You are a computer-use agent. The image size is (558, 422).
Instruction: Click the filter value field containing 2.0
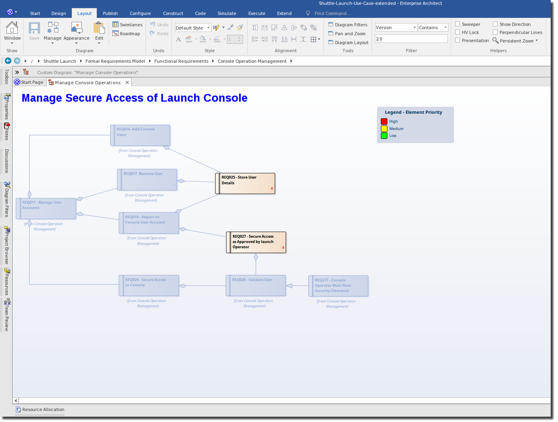pyautogui.click(x=411, y=39)
